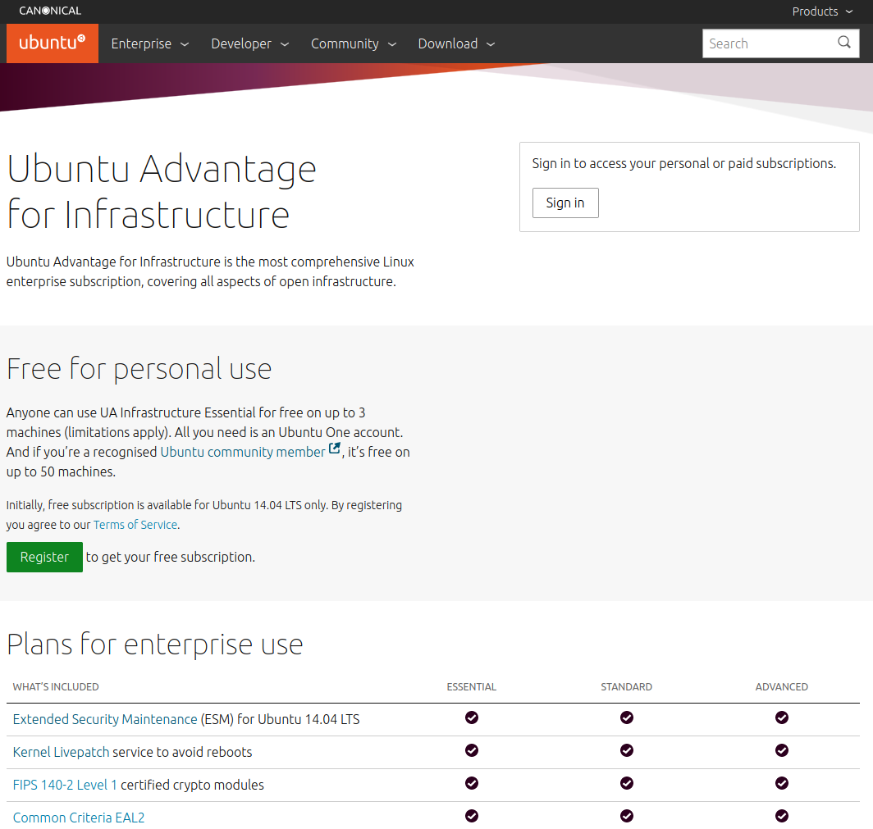Click the ESM row checkmark under Advanced
This screenshot has width=873, height=829.
coord(782,717)
